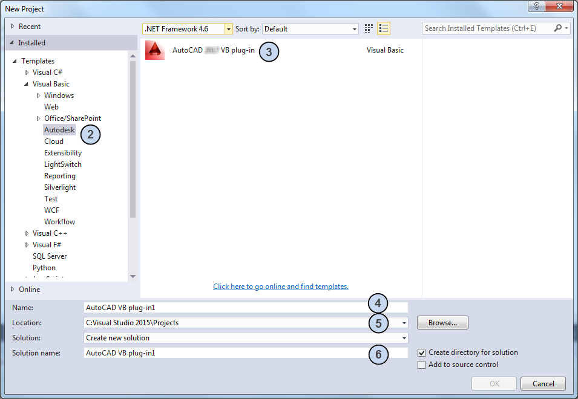Click the template tree scrollbar thumb
Viewport: 578px width, 399px height.
133,139
